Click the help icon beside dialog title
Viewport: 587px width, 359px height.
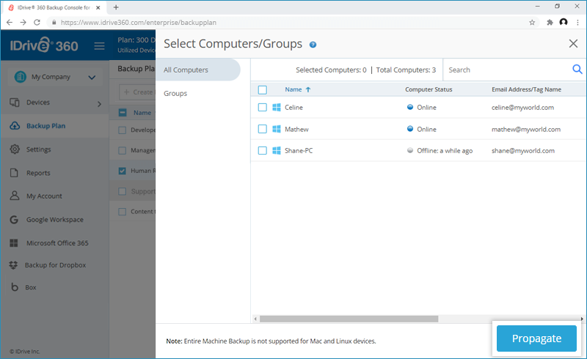(x=313, y=45)
